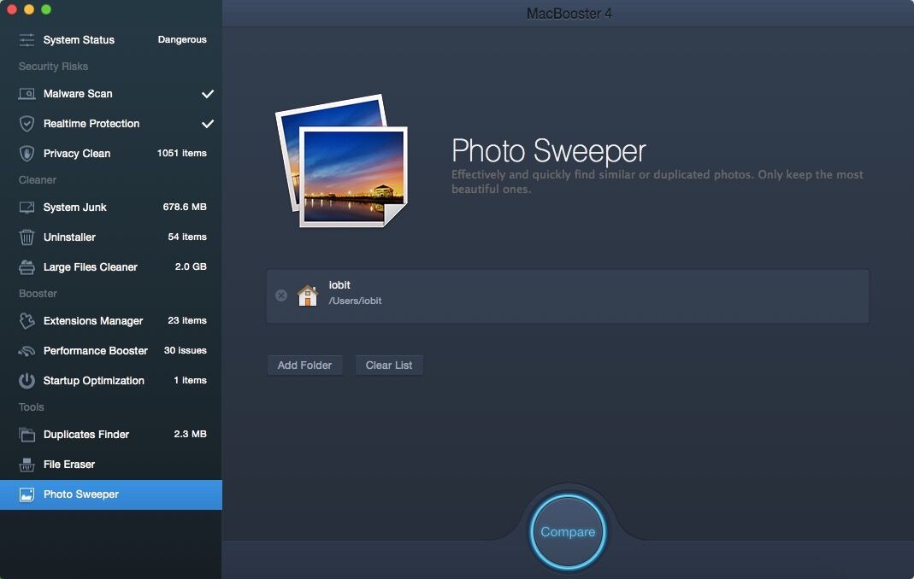Start scan with the Compare button
The image size is (914, 579).
click(x=568, y=532)
